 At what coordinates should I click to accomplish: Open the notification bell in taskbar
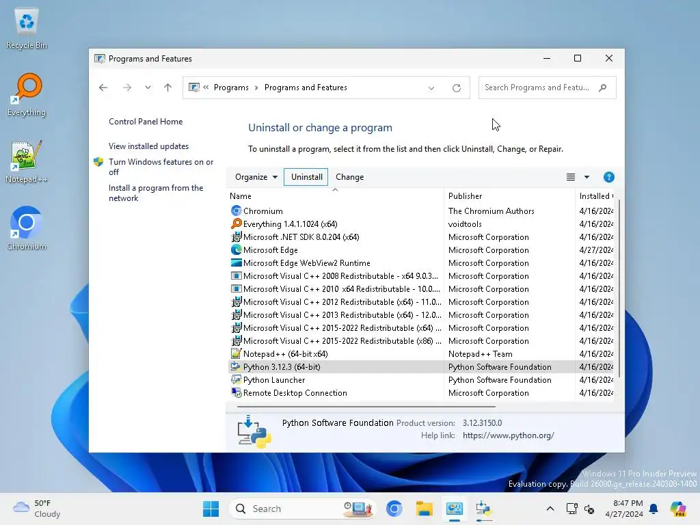[x=654, y=509]
